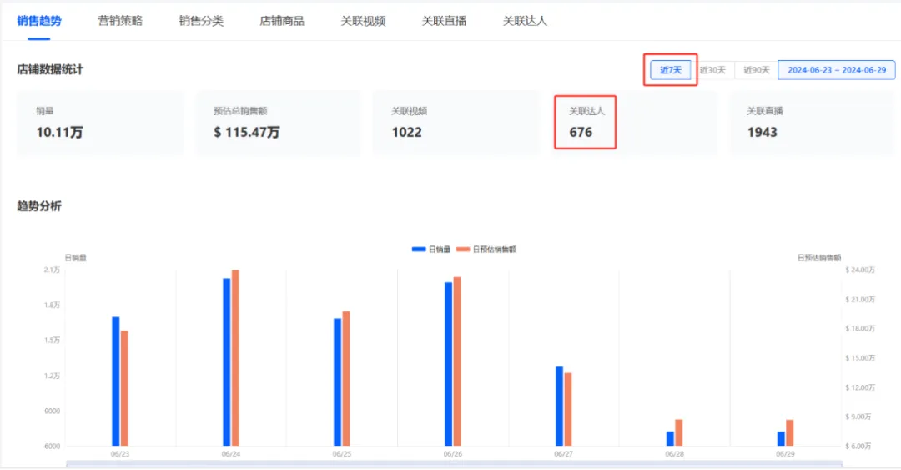Click the orange revenue bar for 06/24

pos(235,358)
